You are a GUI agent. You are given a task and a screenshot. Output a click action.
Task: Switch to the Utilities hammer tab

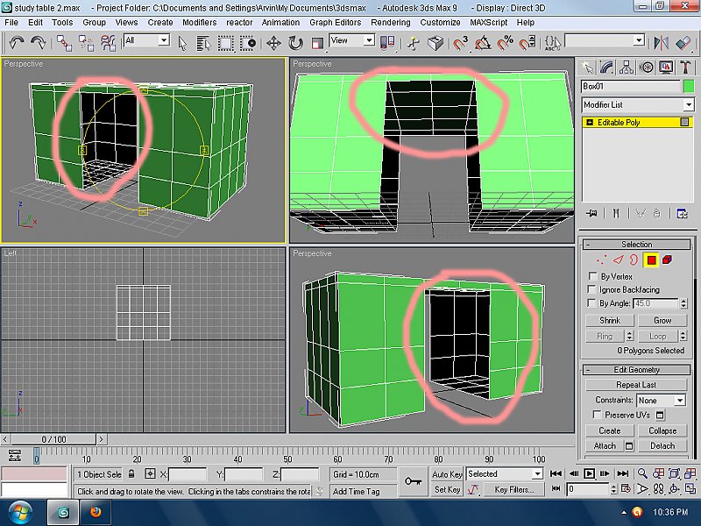685,67
